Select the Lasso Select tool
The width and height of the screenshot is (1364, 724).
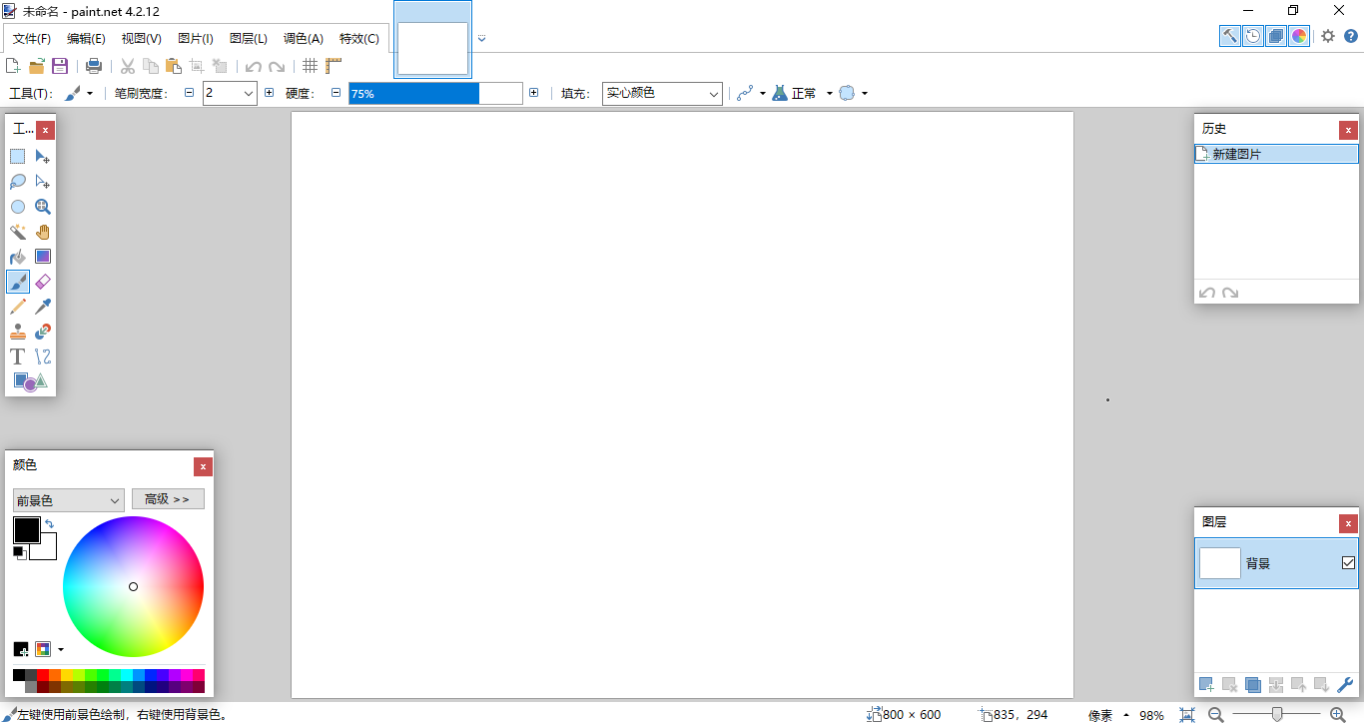click(18, 182)
